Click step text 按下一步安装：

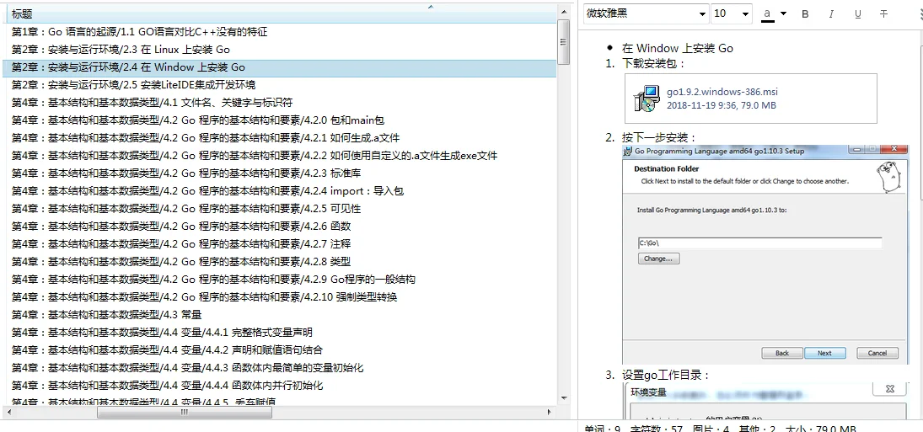pos(659,138)
